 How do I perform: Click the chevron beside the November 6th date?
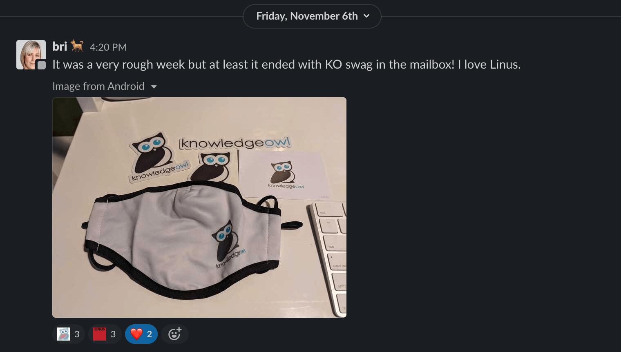click(366, 16)
